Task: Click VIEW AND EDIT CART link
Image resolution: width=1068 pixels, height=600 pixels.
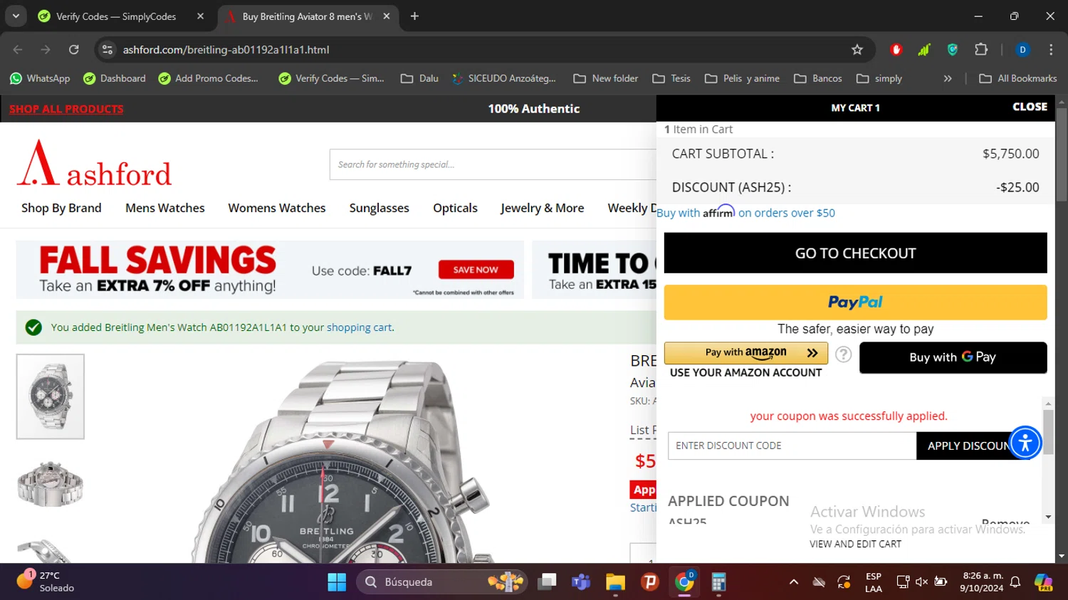Action: (x=855, y=544)
